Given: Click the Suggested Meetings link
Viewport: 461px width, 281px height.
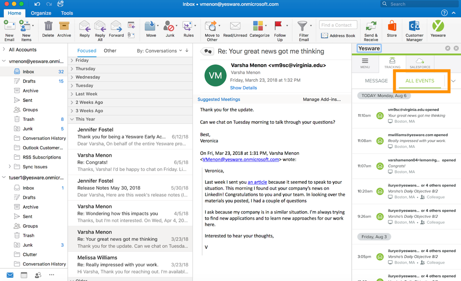Looking at the screenshot, I should (219, 100).
